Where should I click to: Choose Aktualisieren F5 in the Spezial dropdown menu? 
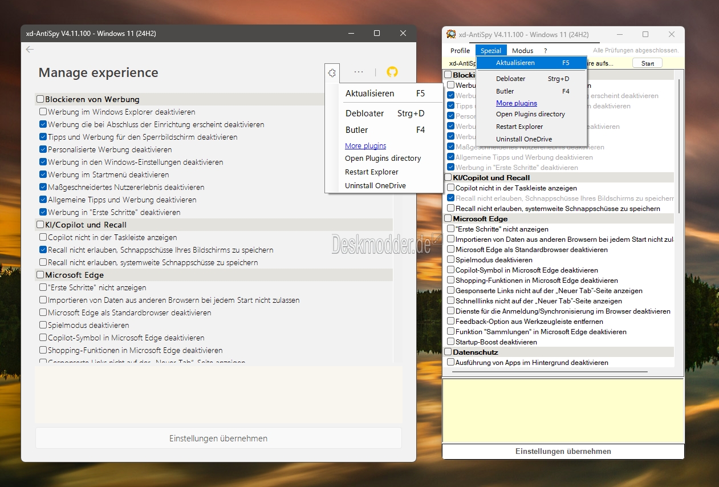tap(531, 63)
